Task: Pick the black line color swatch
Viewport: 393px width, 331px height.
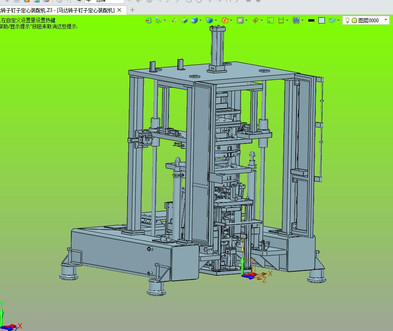Action: pyautogui.click(x=311, y=21)
